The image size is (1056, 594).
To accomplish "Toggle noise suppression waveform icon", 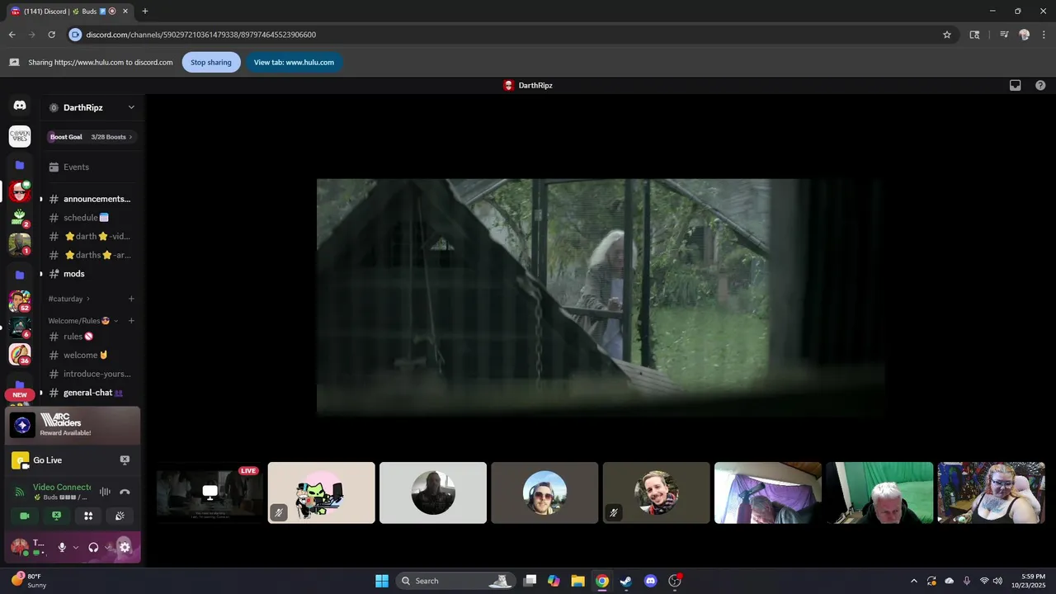I will [105, 492].
